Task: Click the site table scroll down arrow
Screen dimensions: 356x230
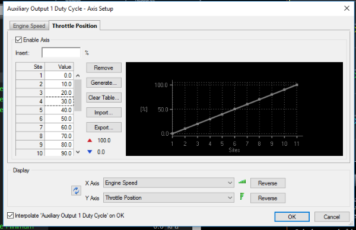Action: click(x=78, y=152)
